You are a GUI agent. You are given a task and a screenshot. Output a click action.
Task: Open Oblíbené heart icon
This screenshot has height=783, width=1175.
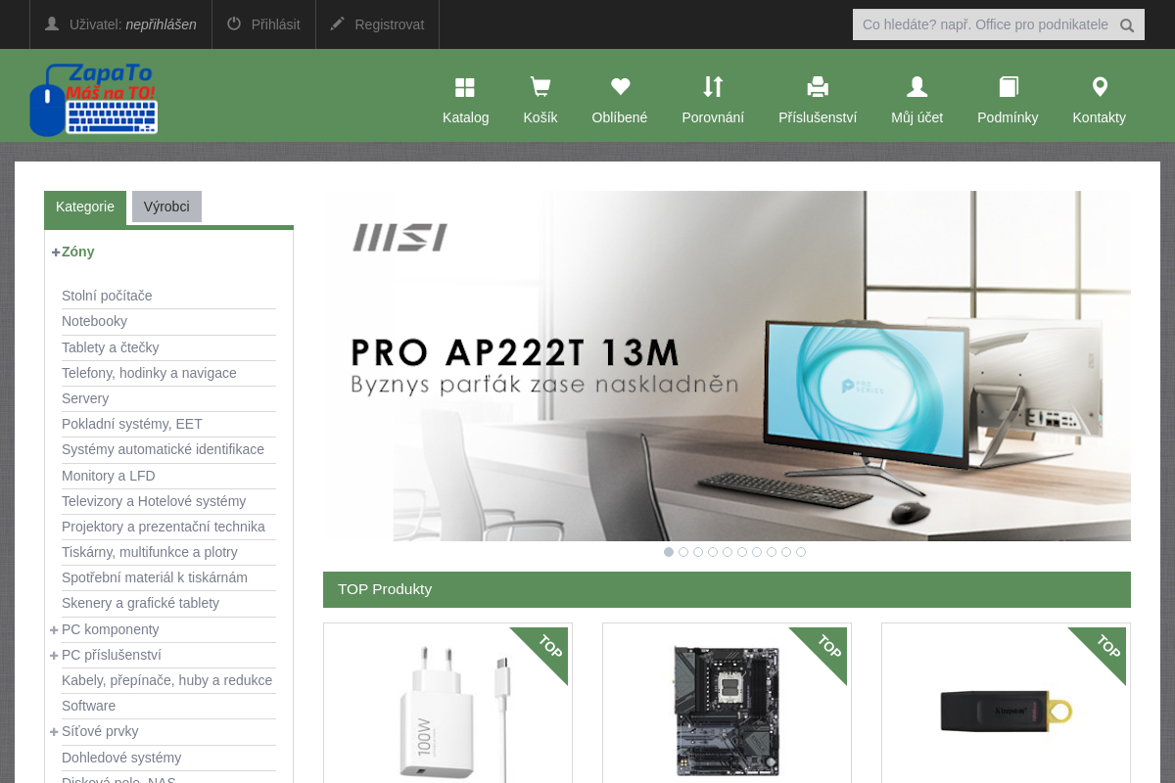[620, 87]
